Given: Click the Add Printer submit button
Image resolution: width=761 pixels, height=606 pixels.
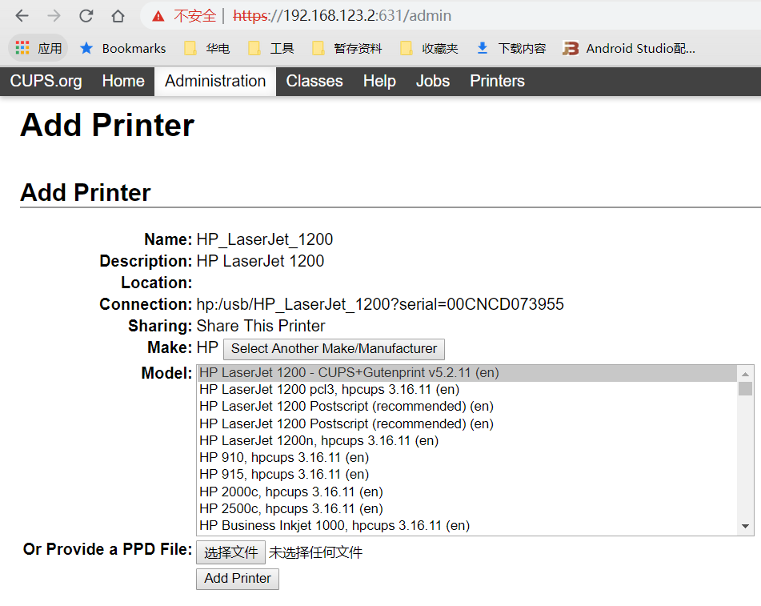Looking at the screenshot, I should pos(238,579).
